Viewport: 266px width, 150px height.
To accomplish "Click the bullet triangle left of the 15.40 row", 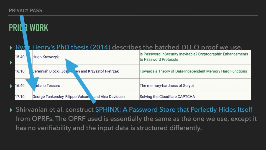I will 11,62.
